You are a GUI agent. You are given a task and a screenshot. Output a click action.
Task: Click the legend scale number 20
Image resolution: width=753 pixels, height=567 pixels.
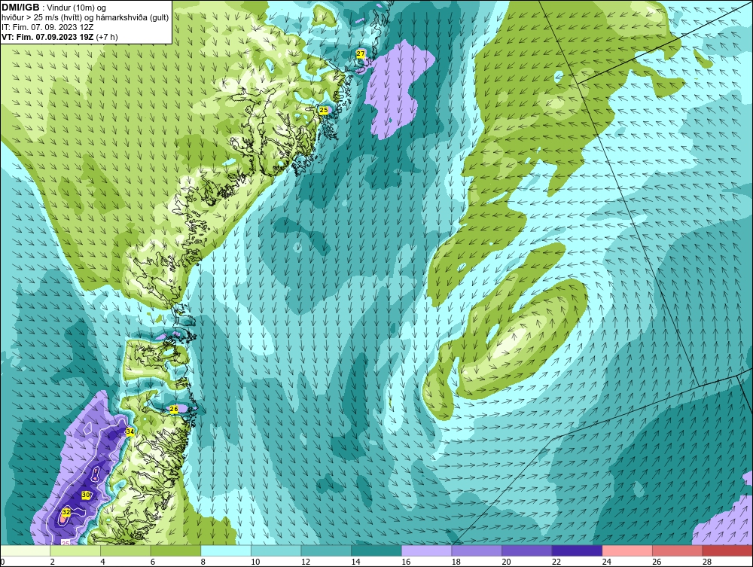pos(506,562)
